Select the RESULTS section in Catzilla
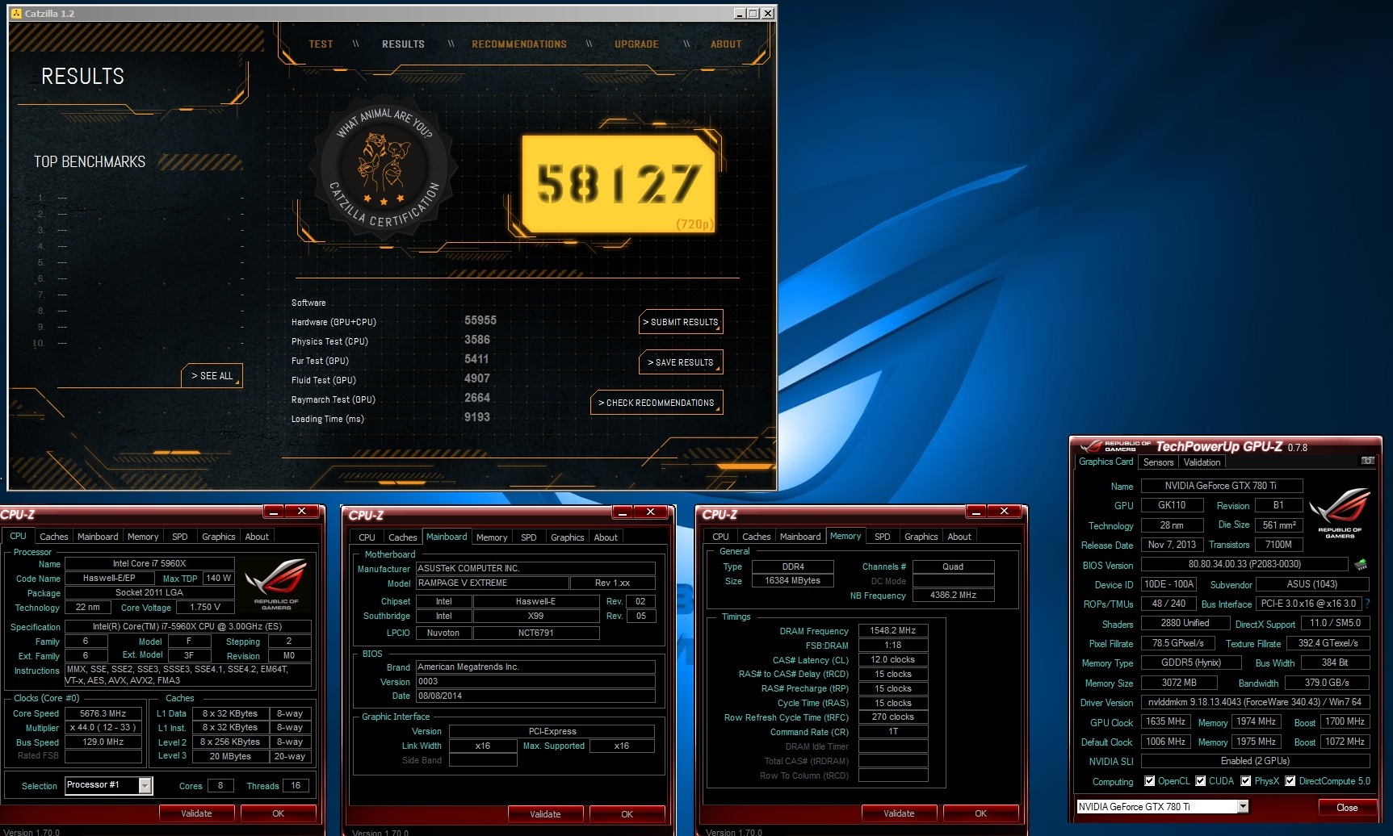Viewport: 1393px width, 836px height. tap(403, 44)
